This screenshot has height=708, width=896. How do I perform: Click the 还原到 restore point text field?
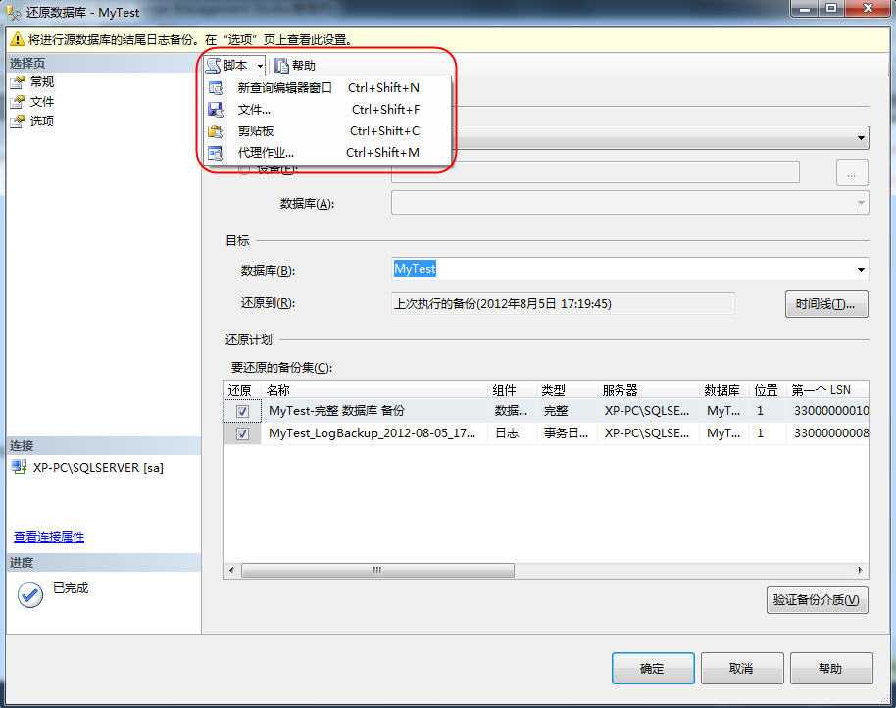coord(563,303)
